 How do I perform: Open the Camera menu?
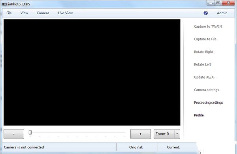(x=43, y=13)
